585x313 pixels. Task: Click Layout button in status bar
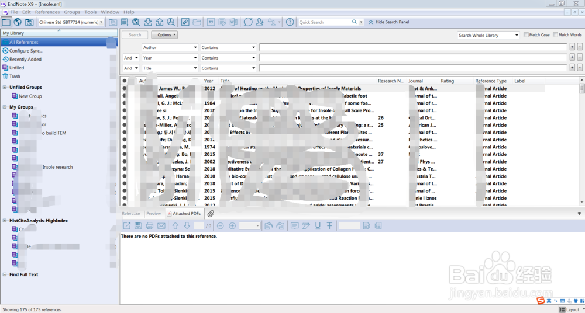570,309
